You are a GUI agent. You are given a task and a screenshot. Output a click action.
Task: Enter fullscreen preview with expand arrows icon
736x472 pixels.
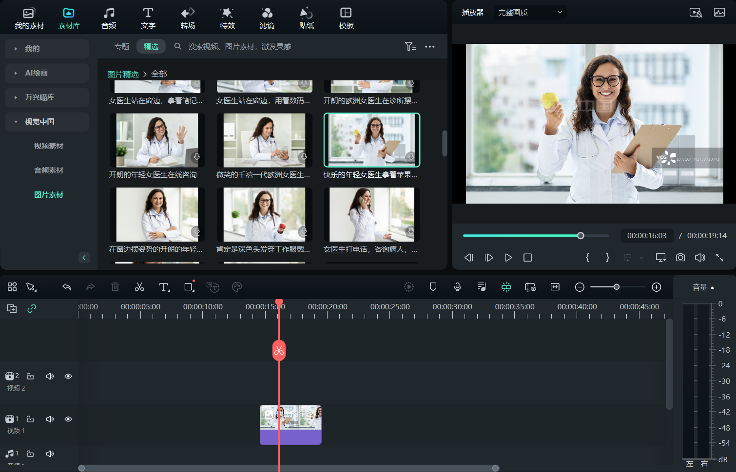point(719,257)
